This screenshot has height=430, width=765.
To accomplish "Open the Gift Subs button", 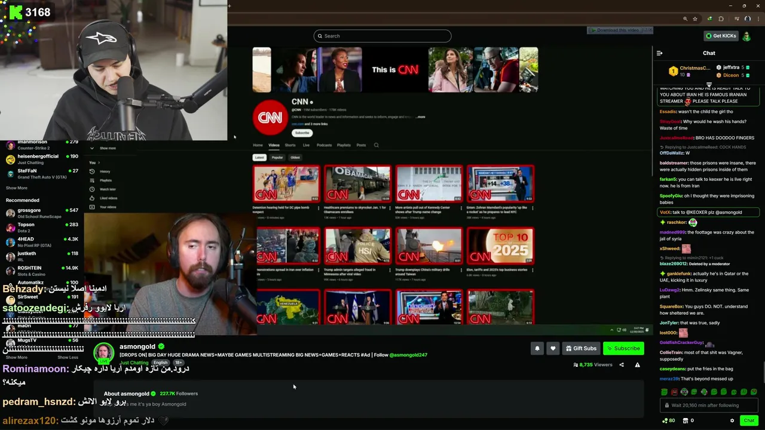I will [x=581, y=348].
